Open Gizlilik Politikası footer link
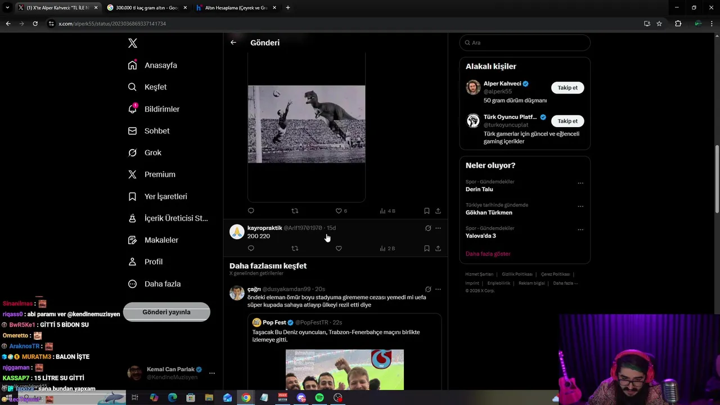The image size is (720, 405). point(517,274)
